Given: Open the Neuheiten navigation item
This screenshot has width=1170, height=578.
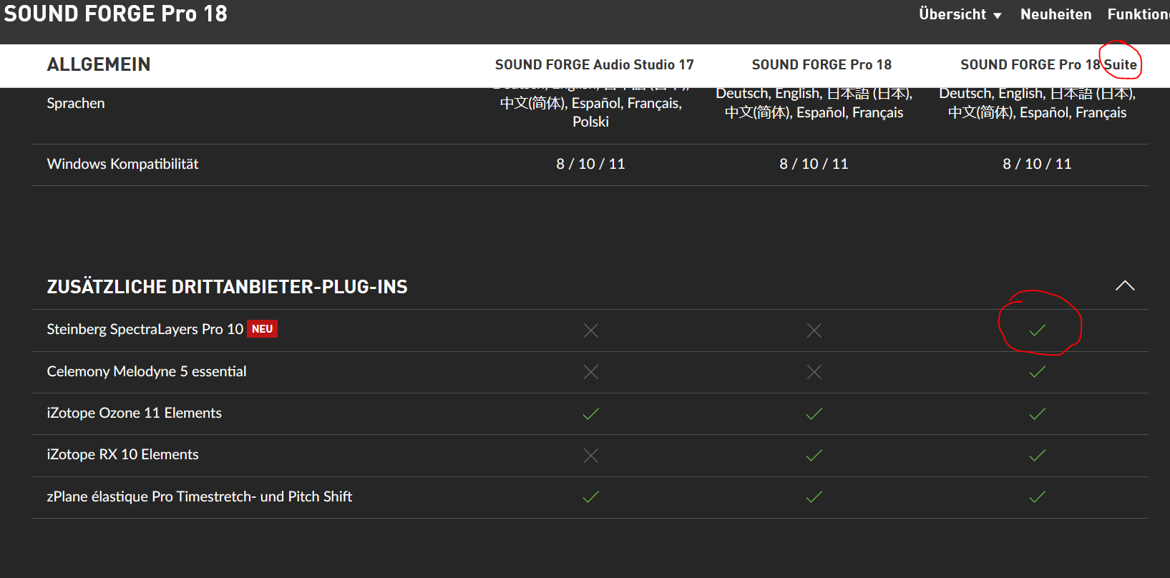Looking at the screenshot, I should pyautogui.click(x=1056, y=14).
